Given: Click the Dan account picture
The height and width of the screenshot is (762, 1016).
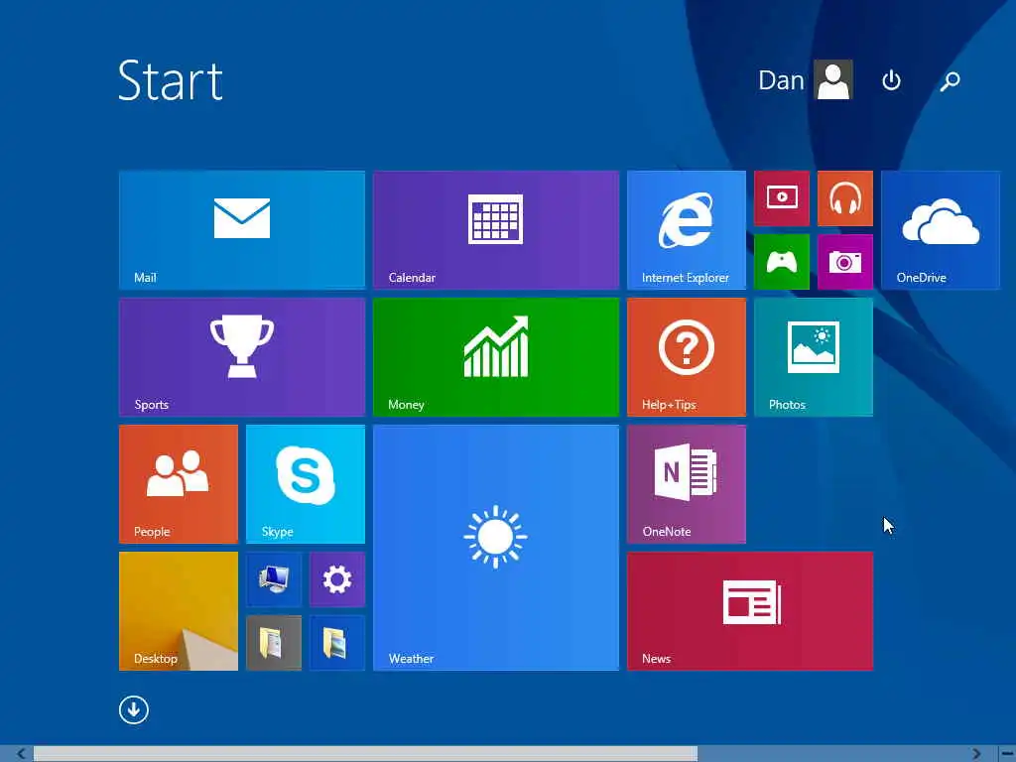Looking at the screenshot, I should point(833,79).
